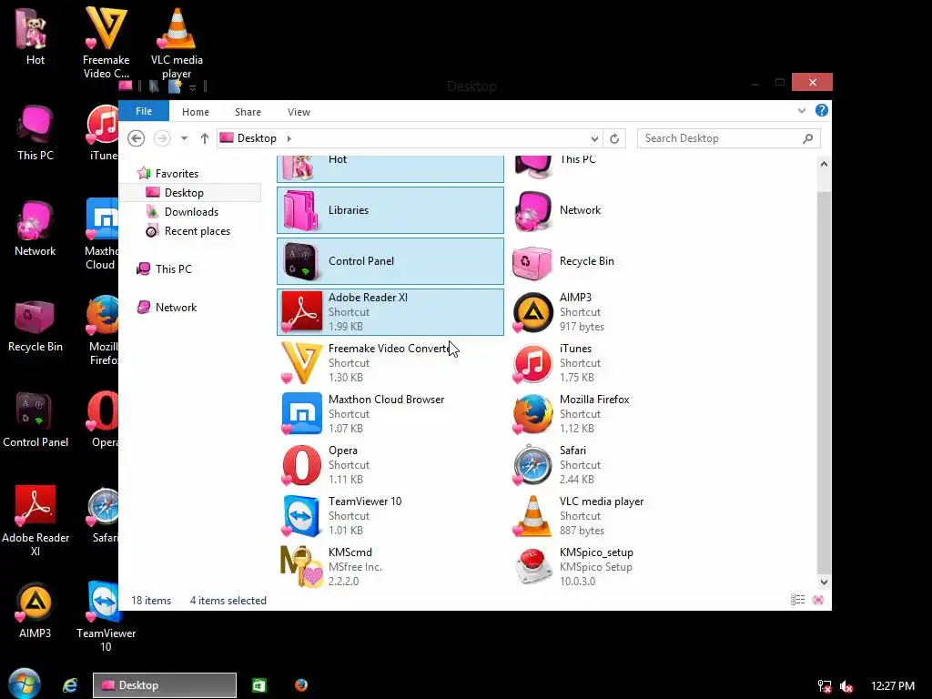Launch Internet Explorer from taskbar
932x699 pixels.
pyautogui.click(x=70, y=685)
